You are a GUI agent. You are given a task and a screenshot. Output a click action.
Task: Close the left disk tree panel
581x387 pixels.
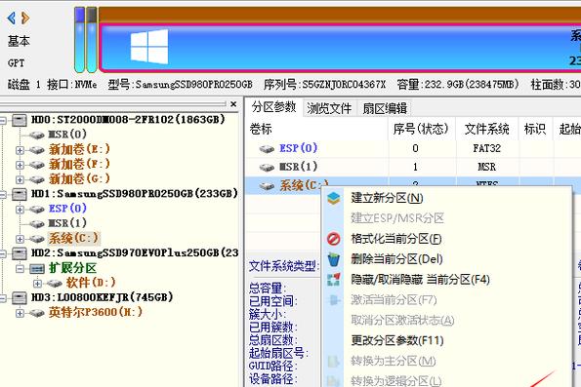pyautogui.click(x=233, y=104)
